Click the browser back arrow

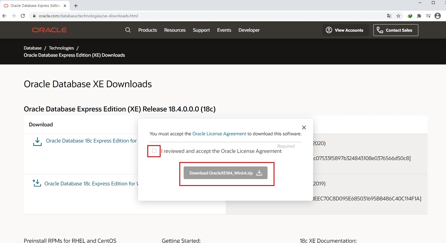pyautogui.click(x=4, y=16)
